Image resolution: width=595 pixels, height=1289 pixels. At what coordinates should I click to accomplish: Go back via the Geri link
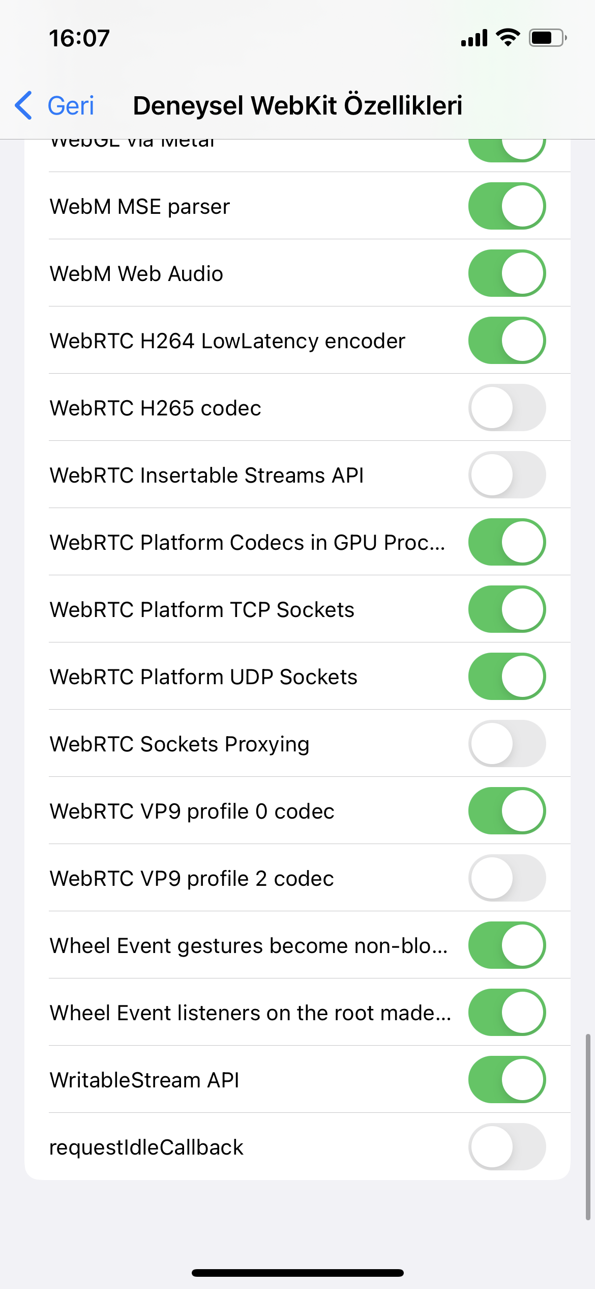click(70, 106)
